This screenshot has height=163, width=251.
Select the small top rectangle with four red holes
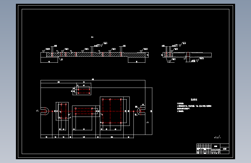82,89
